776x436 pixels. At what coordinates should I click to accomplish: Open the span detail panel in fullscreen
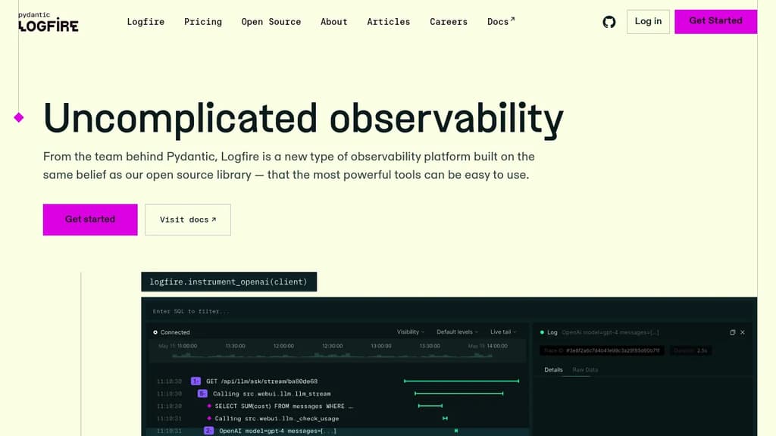(x=732, y=332)
